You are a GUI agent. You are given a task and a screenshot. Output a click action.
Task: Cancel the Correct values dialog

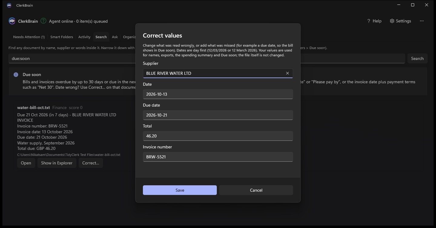256,190
